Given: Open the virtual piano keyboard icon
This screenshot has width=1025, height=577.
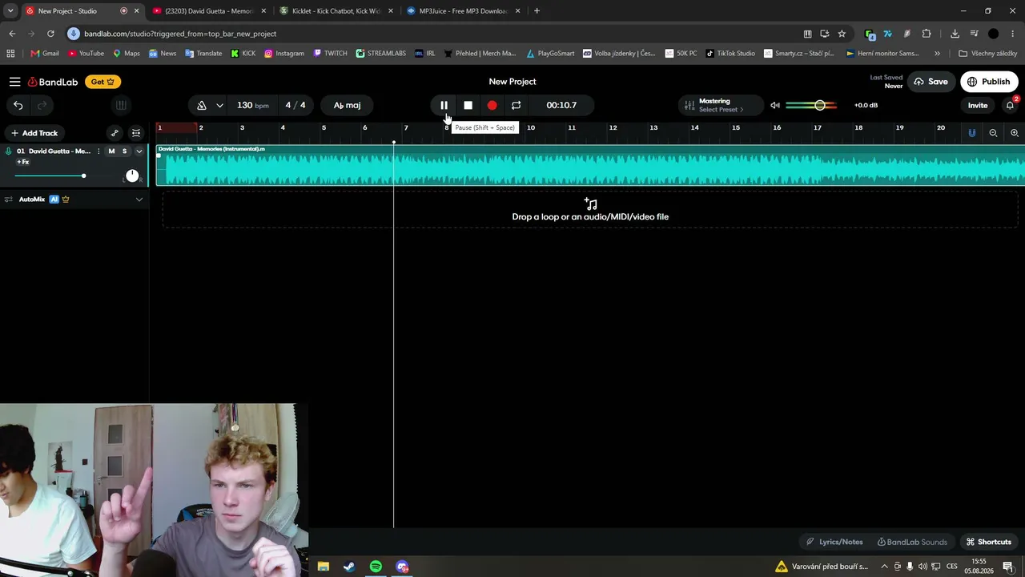Looking at the screenshot, I should click(121, 105).
